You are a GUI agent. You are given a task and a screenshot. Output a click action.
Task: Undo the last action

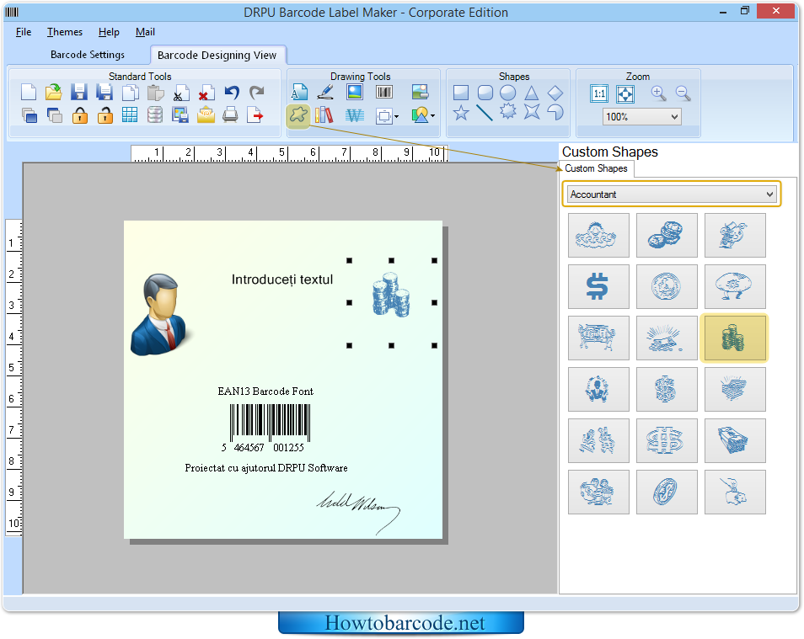click(232, 93)
